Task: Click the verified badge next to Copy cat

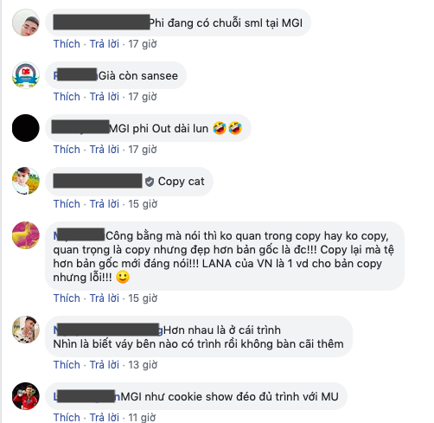Action: (150, 182)
